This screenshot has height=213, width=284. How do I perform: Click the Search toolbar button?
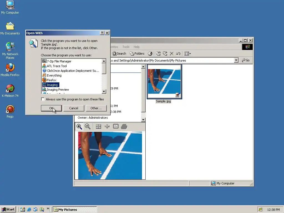119,54
